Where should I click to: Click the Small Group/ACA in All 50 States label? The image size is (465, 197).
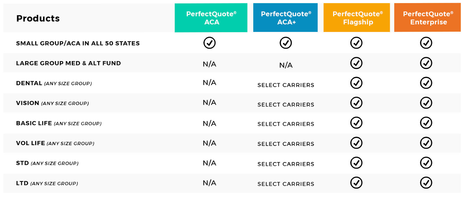[x=78, y=43]
